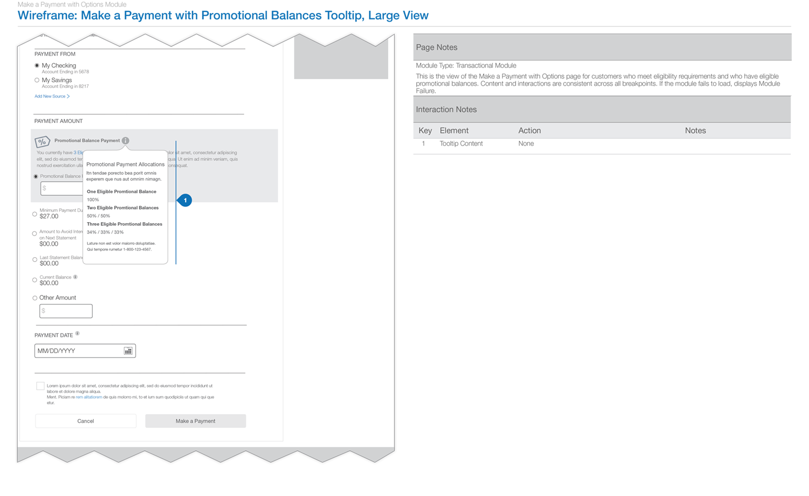This screenshot has height=496, width=809.
Task: Click the promotional percent tag icon
Action: click(43, 142)
